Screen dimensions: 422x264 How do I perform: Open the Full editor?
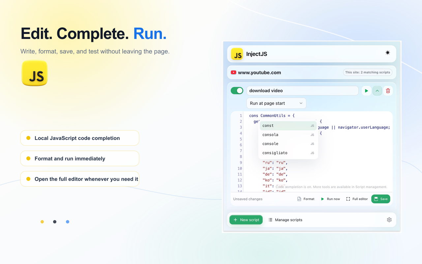pyautogui.click(x=357, y=199)
